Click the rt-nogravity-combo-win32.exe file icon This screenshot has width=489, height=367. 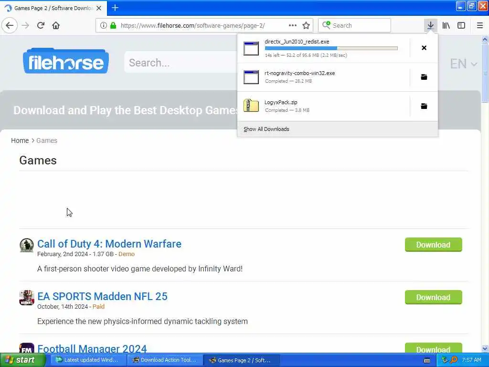pos(251,77)
